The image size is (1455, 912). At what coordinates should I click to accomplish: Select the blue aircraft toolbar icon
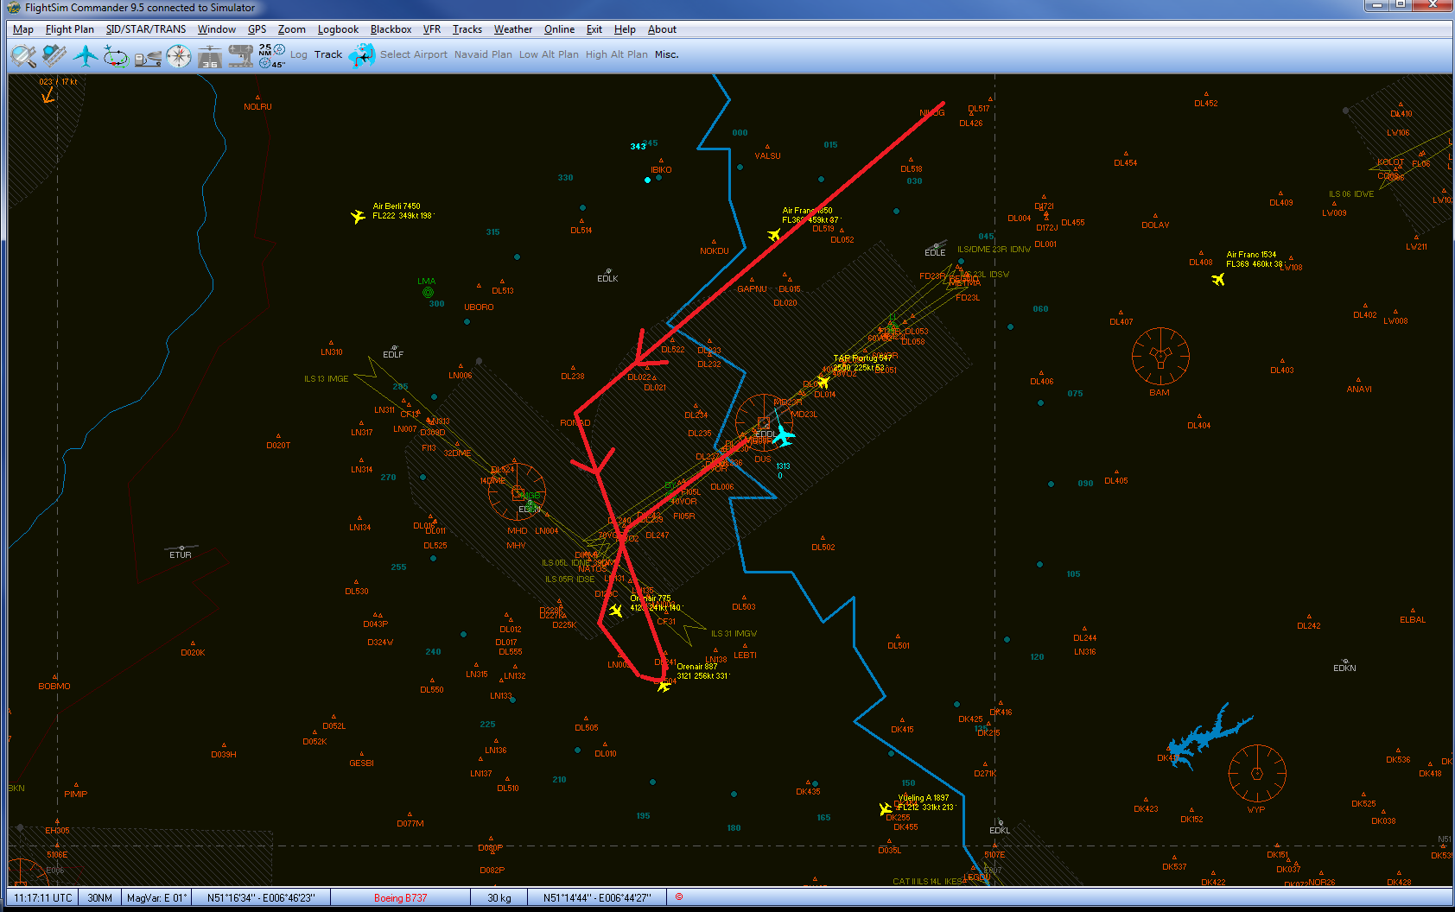pos(84,54)
